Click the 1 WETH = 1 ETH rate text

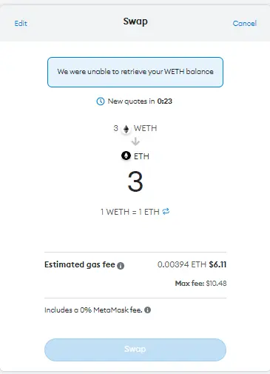pyautogui.click(x=130, y=212)
